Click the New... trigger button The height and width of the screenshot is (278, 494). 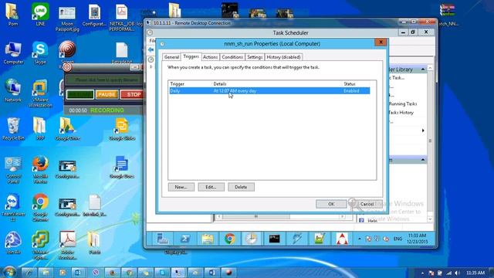(181, 187)
